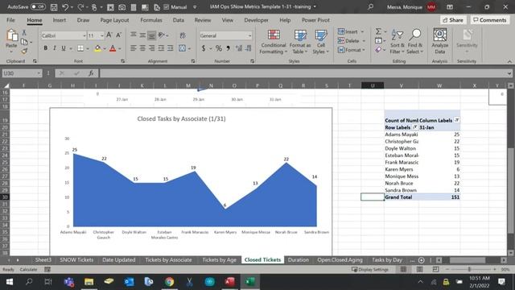Switch to Page Break Preview view

pos(435,269)
